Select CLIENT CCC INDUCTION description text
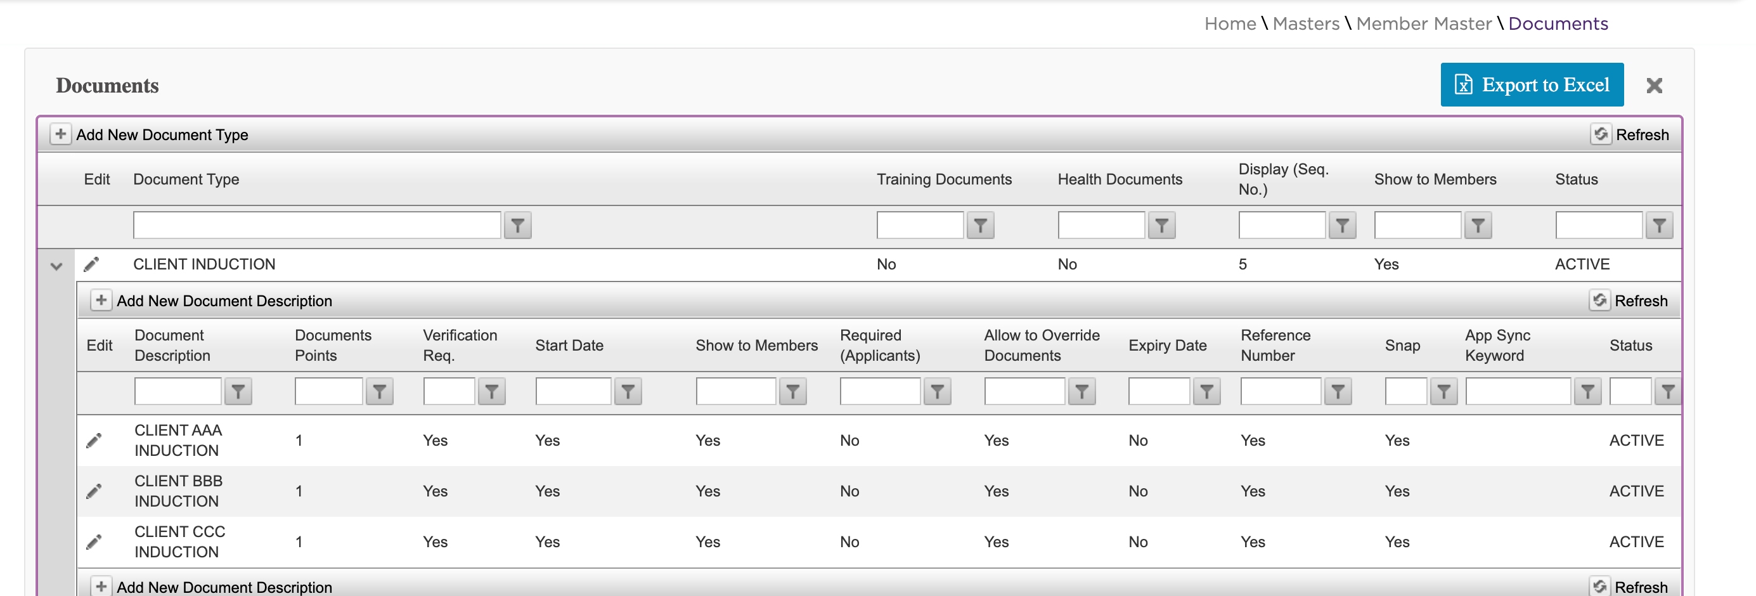Image resolution: width=1756 pixels, height=596 pixels. coord(180,542)
